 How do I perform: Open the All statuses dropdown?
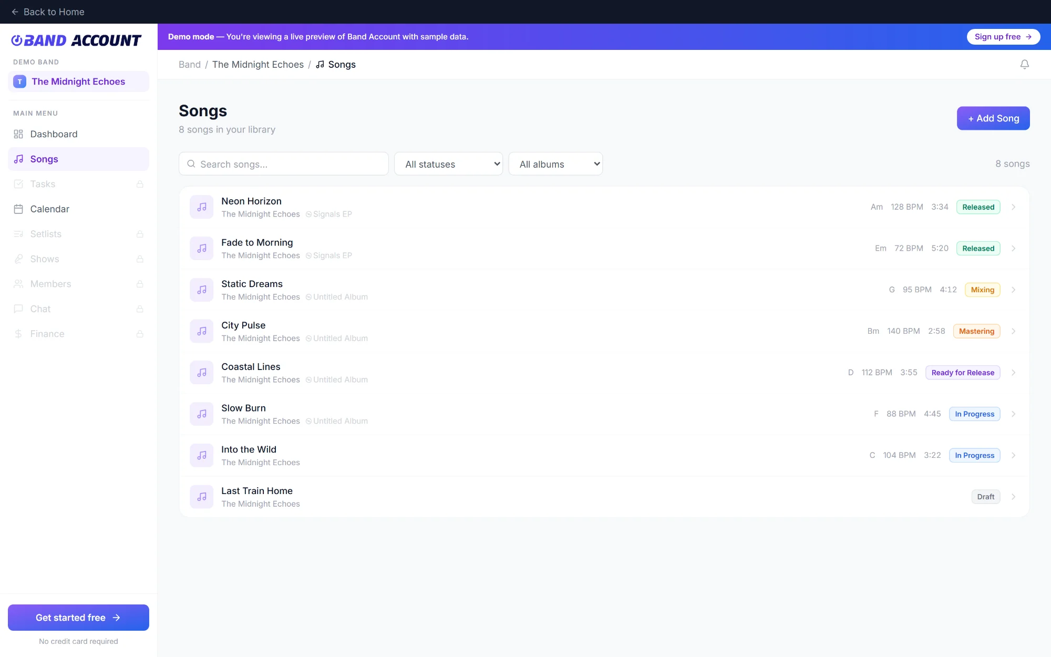coord(448,164)
